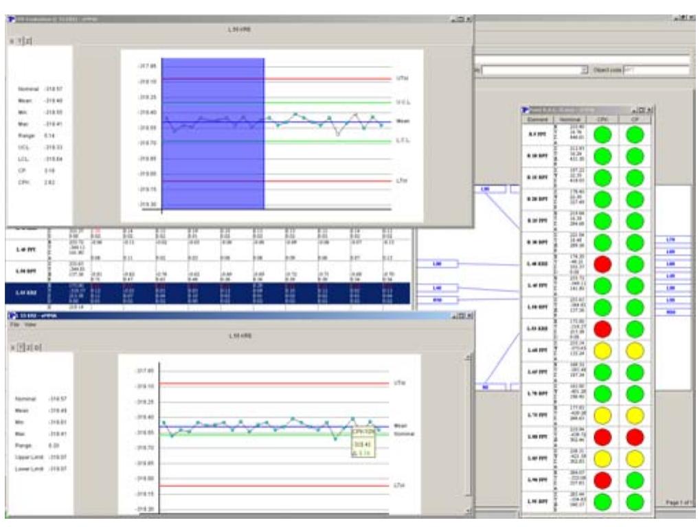Click the green CP indicator for L.55 KRE
The image size is (700, 527).
point(635,329)
